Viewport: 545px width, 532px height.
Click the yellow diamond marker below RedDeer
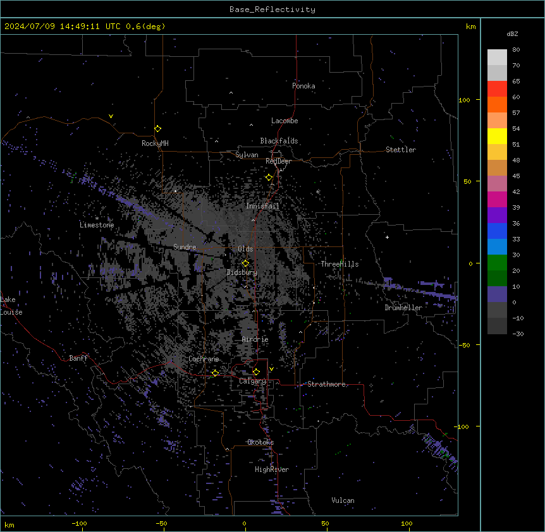(269, 178)
